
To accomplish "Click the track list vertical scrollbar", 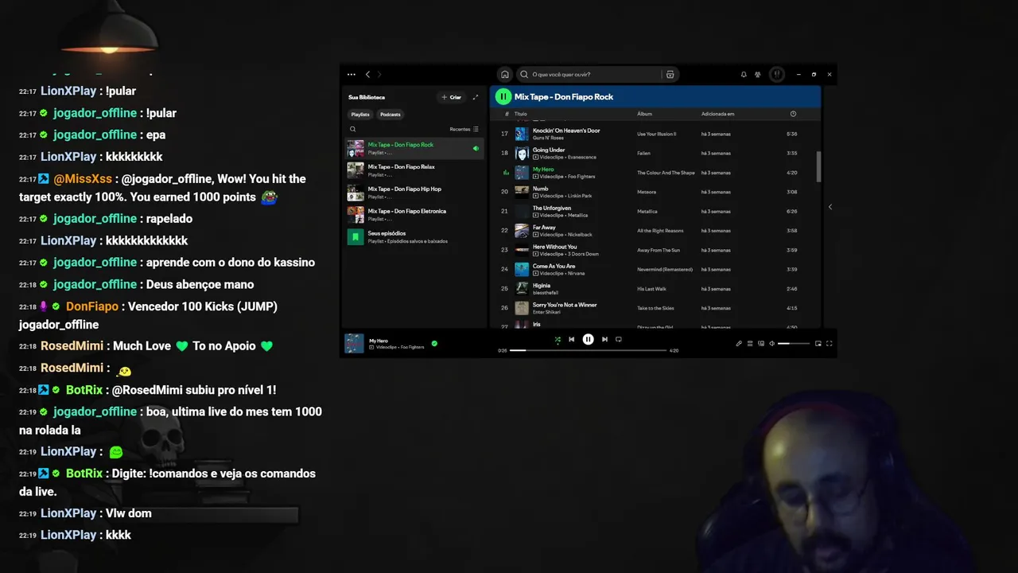I will (818, 166).
